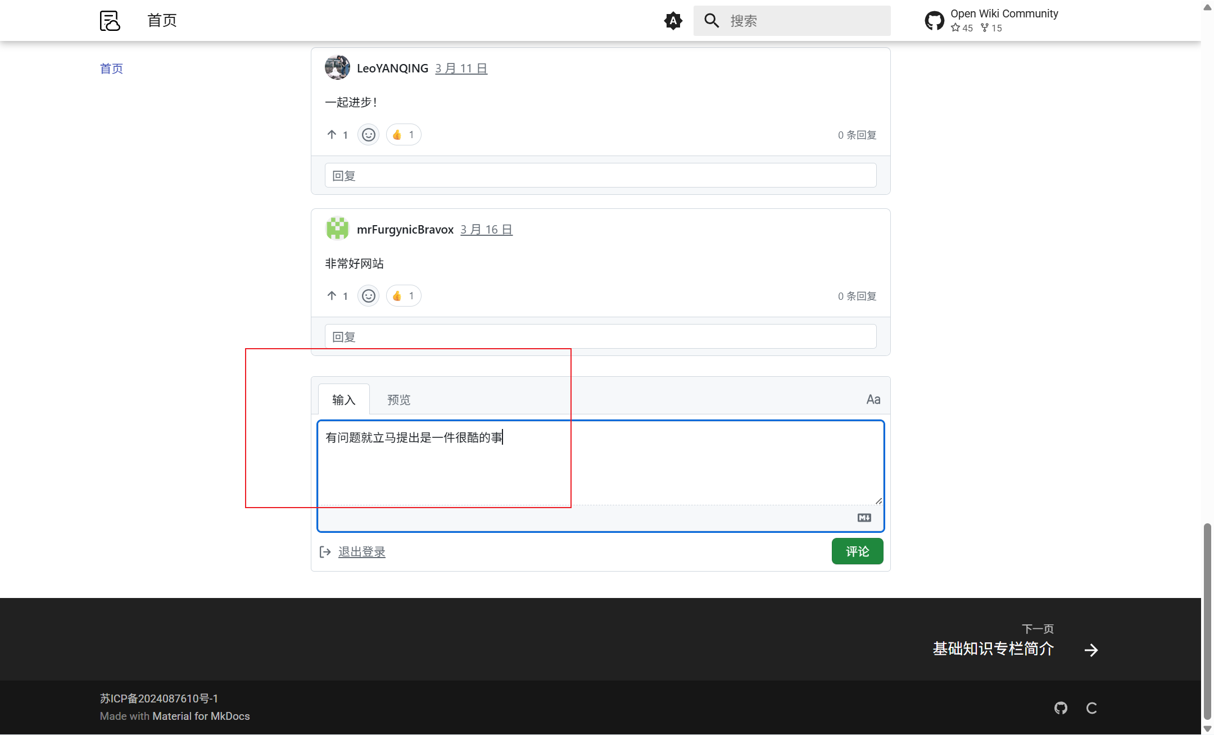Upvote LeoYANQING's comment
The width and height of the screenshot is (1214, 735).
click(x=332, y=135)
